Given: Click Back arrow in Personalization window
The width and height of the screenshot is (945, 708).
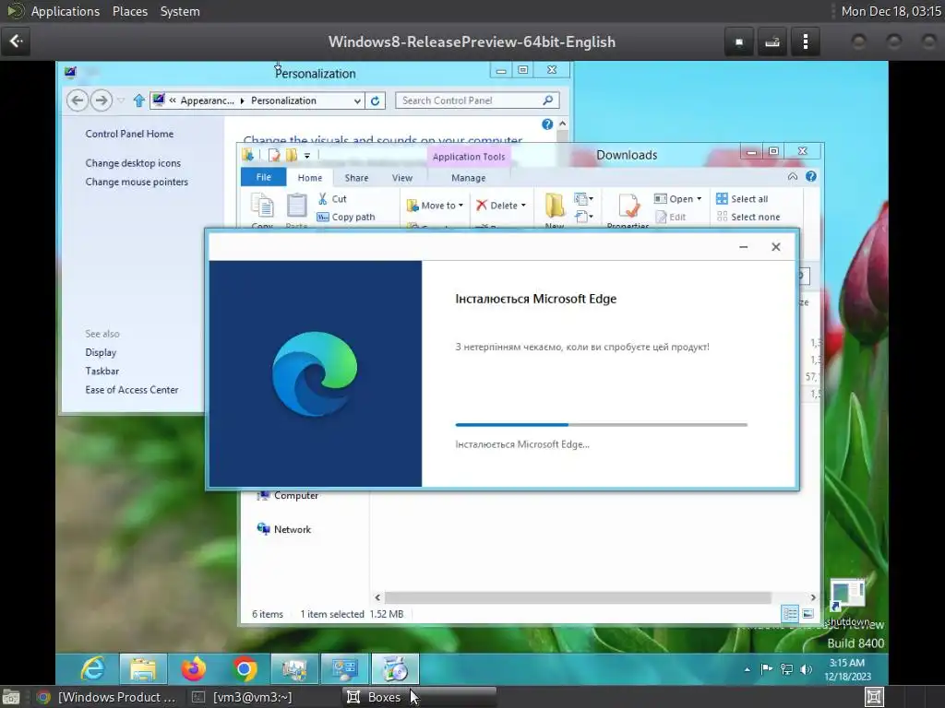Looking at the screenshot, I should tap(78, 100).
